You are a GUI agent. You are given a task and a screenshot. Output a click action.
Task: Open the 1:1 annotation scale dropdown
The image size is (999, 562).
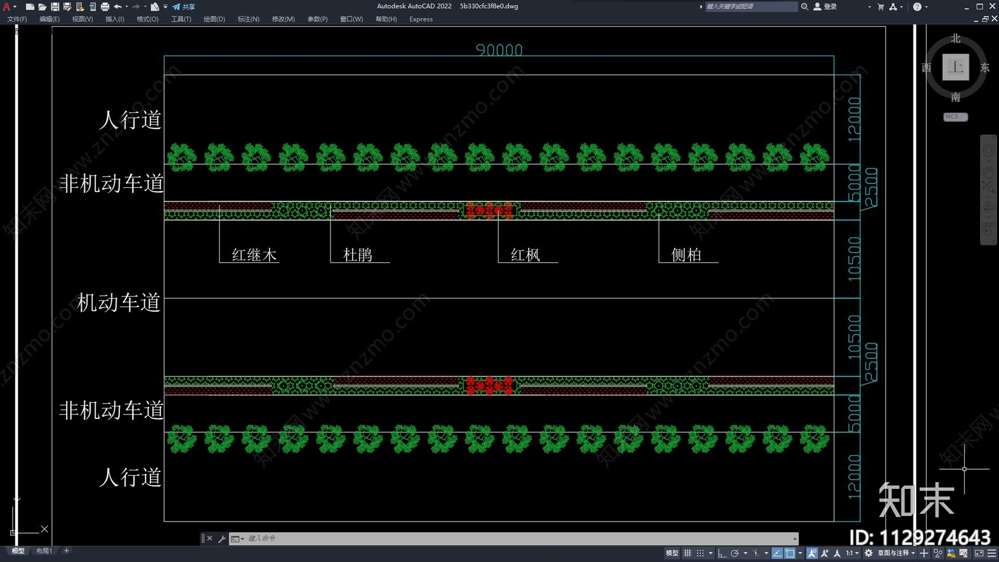click(x=852, y=553)
